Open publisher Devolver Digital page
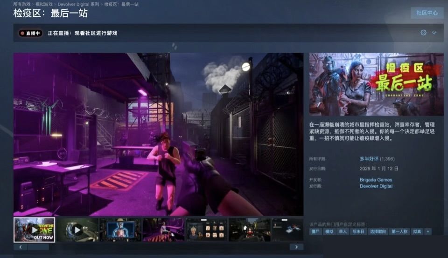 pos(376,186)
